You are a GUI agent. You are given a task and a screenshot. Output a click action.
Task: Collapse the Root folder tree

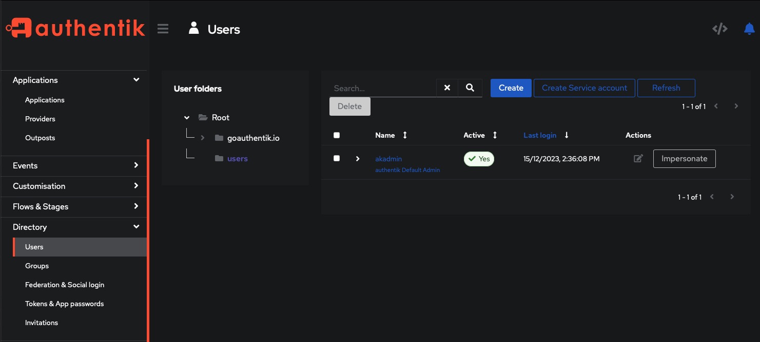[x=187, y=117]
